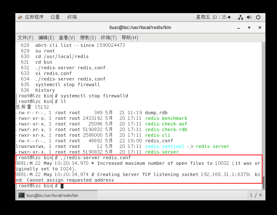Open the 应用程序 menu in the top panel
This screenshot has width=277, height=215.
(x=34, y=17)
